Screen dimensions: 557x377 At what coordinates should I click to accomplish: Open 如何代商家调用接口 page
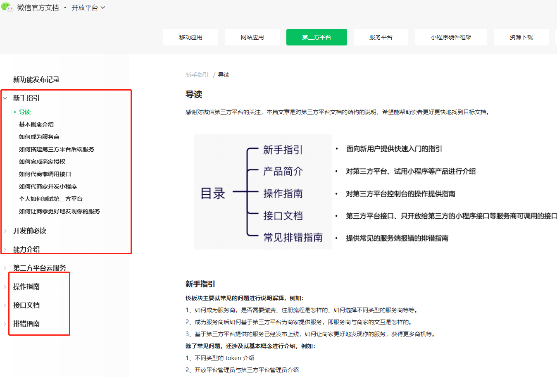[45, 174]
